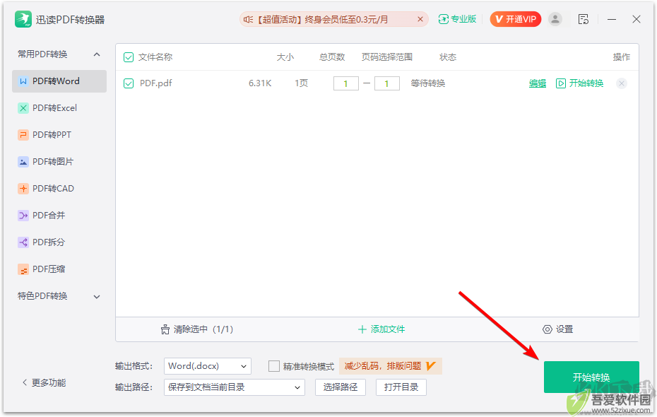657x417 pixels.
Task: Collapse the 常用PDF转换 section
Action: (97, 54)
